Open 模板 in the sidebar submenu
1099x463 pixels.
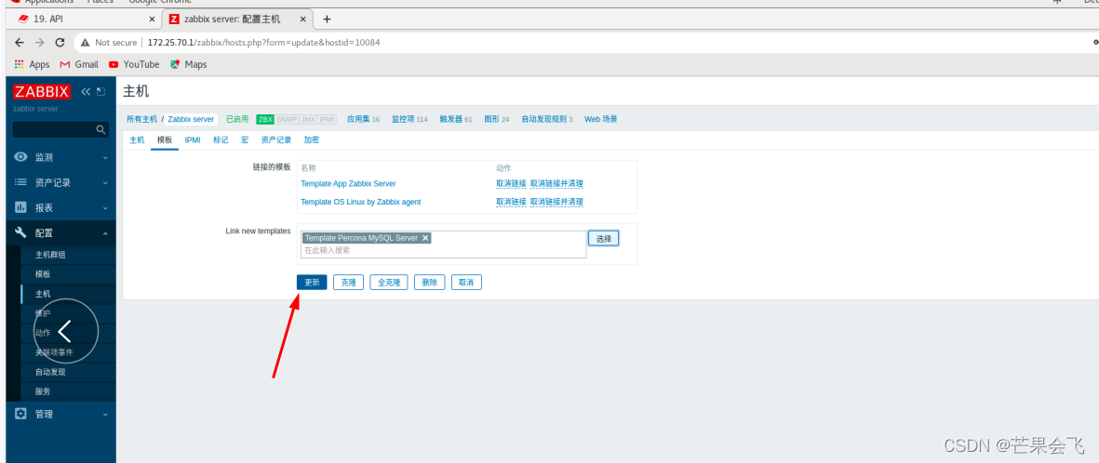point(43,274)
